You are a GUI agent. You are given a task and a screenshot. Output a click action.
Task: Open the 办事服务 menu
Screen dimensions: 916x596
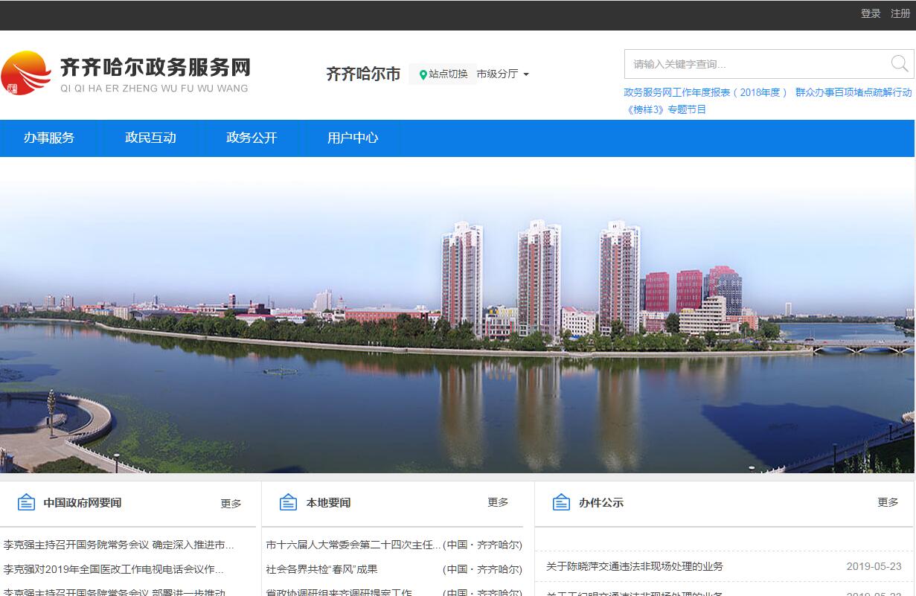(x=49, y=138)
